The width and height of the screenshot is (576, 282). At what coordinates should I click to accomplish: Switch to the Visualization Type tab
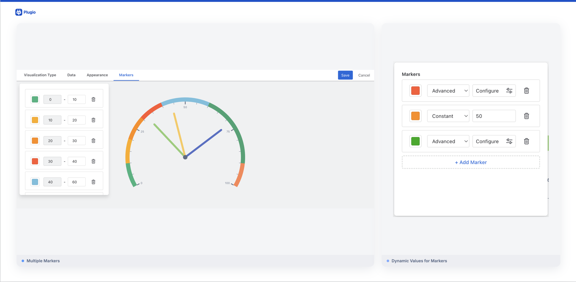[x=40, y=75]
